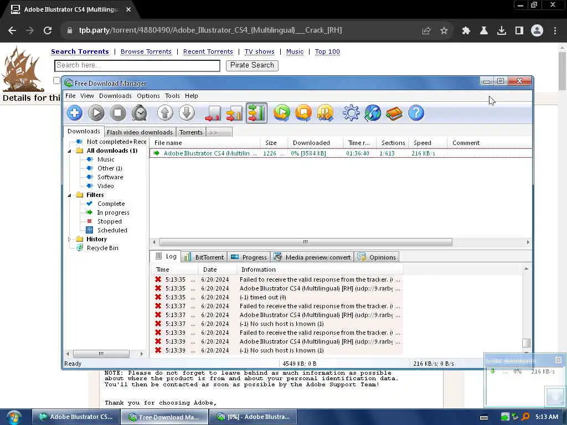Move download up with up arrow icon

point(165,113)
